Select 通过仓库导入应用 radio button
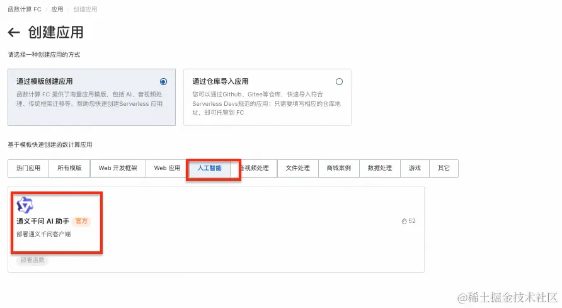Viewport: 562px width, 308px height. pyautogui.click(x=339, y=82)
